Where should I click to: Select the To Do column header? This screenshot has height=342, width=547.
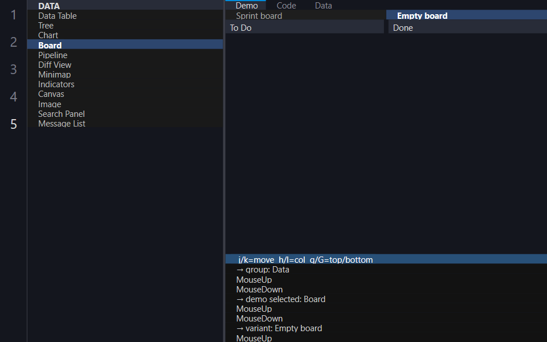coord(304,27)
